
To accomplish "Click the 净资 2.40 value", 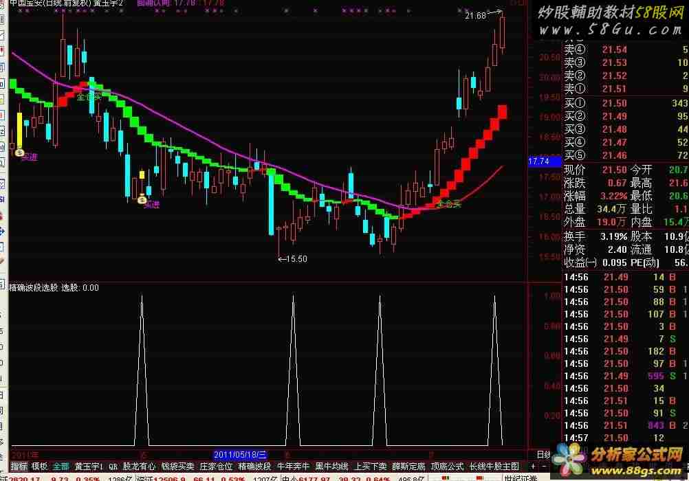I will point(617,249).
